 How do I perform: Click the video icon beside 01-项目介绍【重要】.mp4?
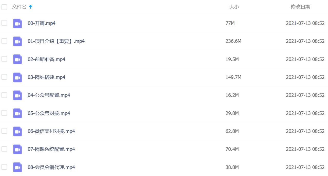(x=17, y=41)
